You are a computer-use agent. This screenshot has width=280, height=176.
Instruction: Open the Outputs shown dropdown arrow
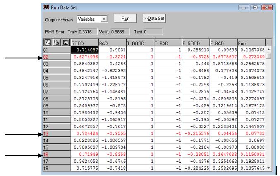[104, 19]
